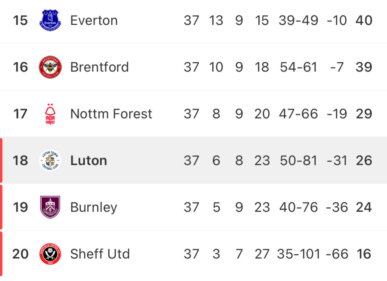Open the highlighted Luton team name
This screenshot has width=387, height=281.
pos(88,161)
